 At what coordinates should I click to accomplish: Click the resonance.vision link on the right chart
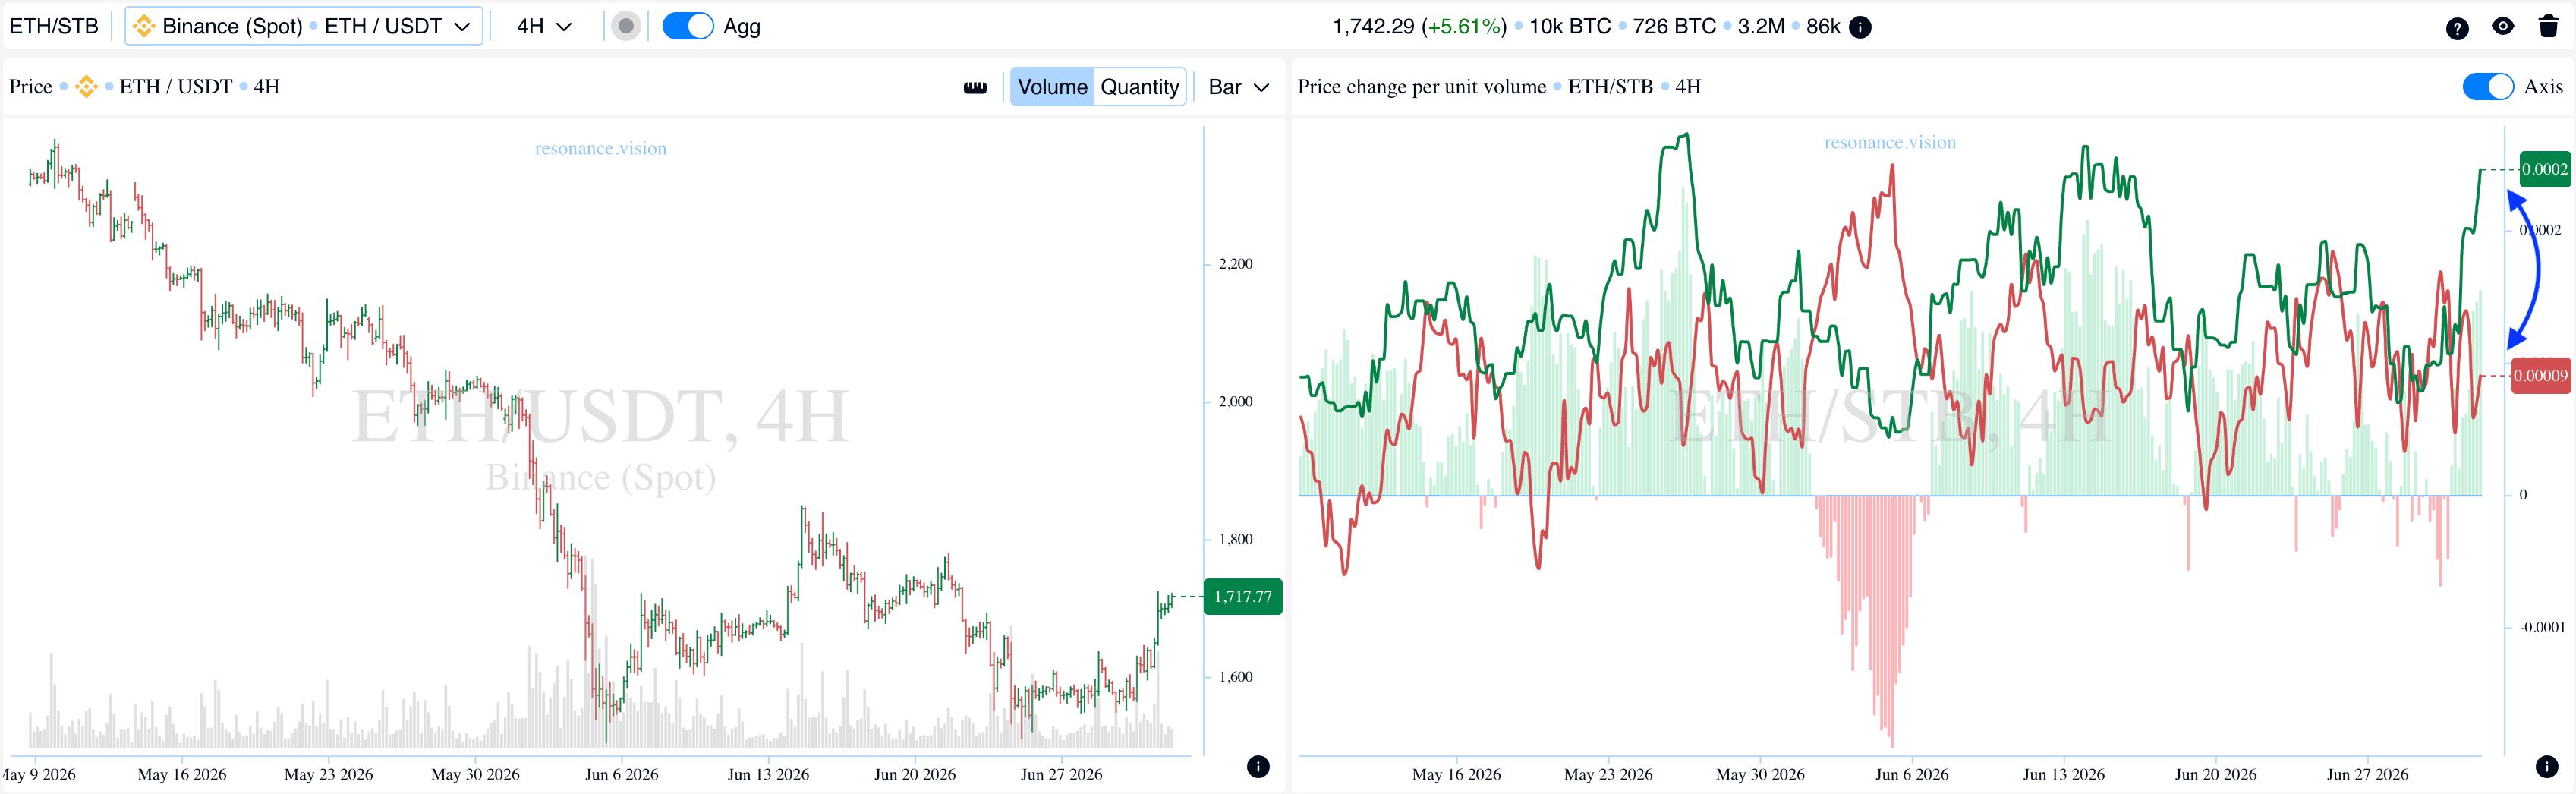coord(1890,142)
